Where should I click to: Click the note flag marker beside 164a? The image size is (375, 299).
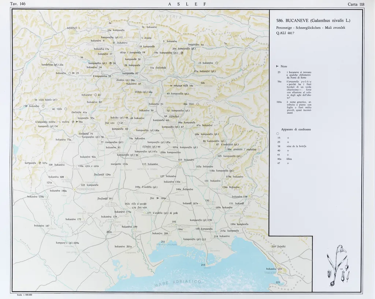click(x=158, y=198)
